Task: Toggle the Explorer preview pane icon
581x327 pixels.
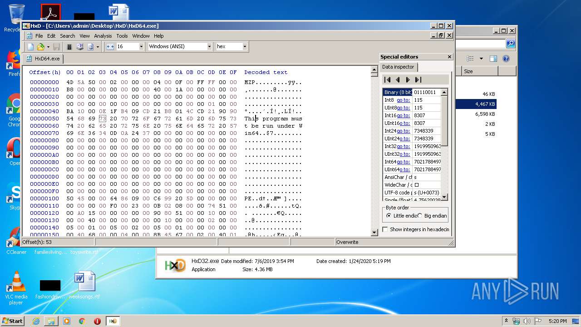Action: tap(493, 59)
